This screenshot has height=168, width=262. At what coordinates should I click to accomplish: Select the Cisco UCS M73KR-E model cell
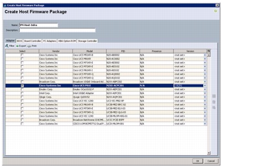pyautogui.click(x=90, y=108)
